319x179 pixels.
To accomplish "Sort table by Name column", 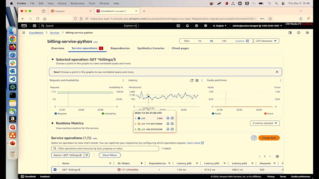I will 110,163.
